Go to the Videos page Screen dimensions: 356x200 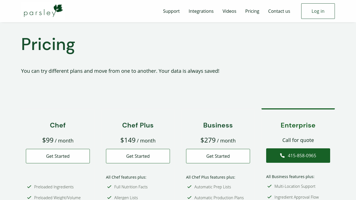coord(229,11)
